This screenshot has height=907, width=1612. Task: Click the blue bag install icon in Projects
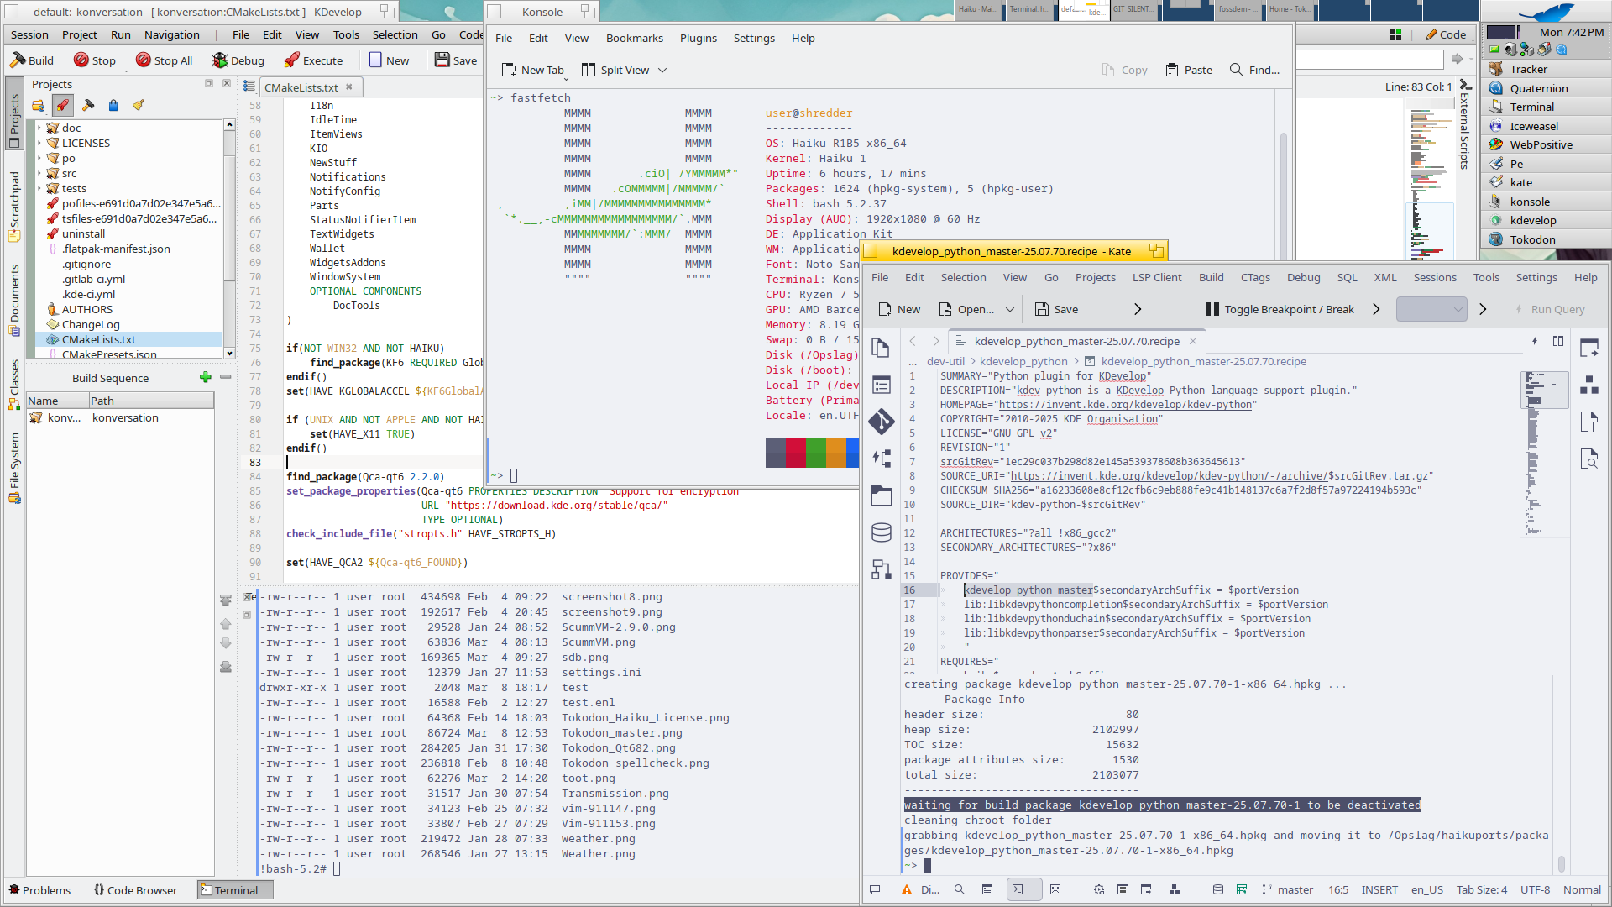(113, 105)
